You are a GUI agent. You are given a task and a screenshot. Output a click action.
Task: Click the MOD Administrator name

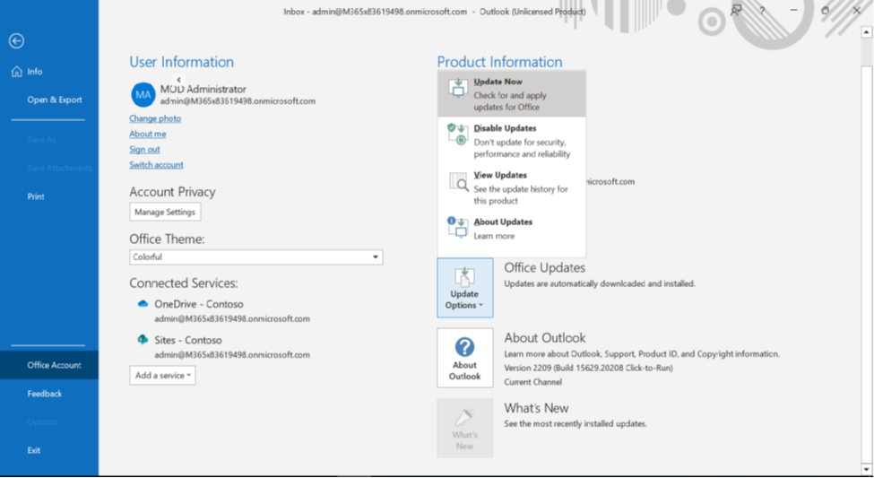(x=203, y=90)
